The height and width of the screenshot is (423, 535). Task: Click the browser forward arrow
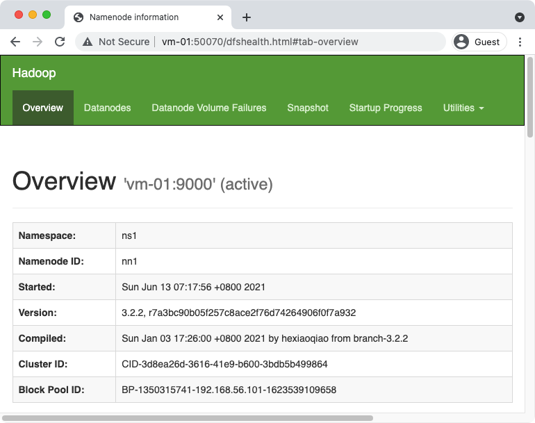tap(38, 42)
